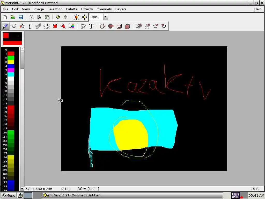Open the Help menu
The image size is (265, 199).
point(258,9)
